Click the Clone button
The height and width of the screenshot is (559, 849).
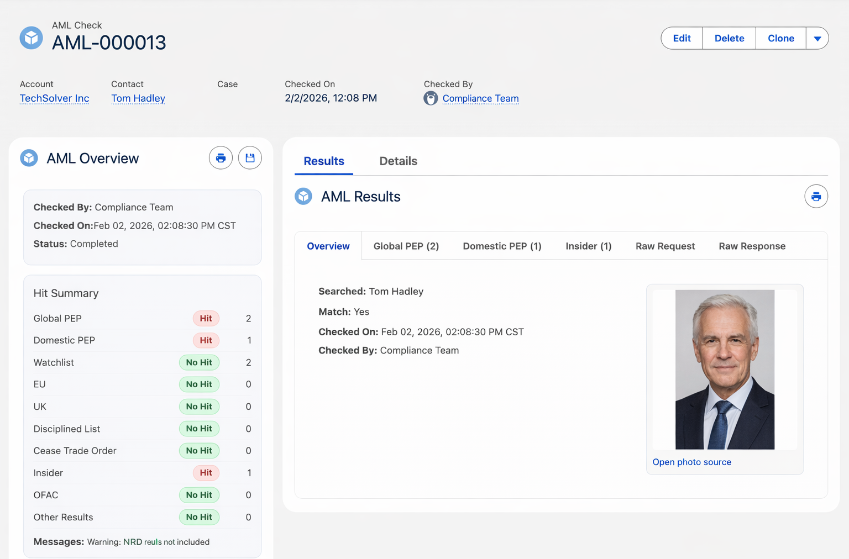tap(780, 38)
